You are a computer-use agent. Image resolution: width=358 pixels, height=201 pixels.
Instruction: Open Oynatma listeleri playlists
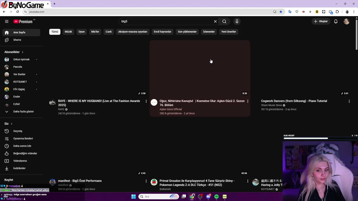(21, 138)
